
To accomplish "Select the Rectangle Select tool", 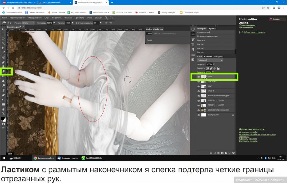I will coord(3,34).
